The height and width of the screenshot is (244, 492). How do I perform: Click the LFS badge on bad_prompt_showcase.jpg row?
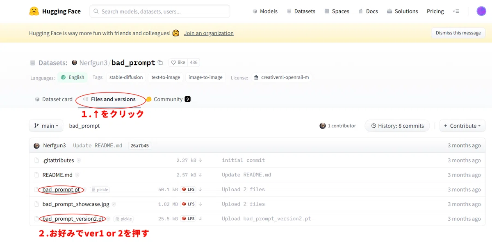click(x=188, y=204)
